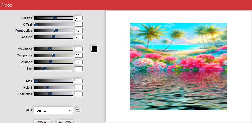Click the sphere button with red arrow

click(43, 122)
